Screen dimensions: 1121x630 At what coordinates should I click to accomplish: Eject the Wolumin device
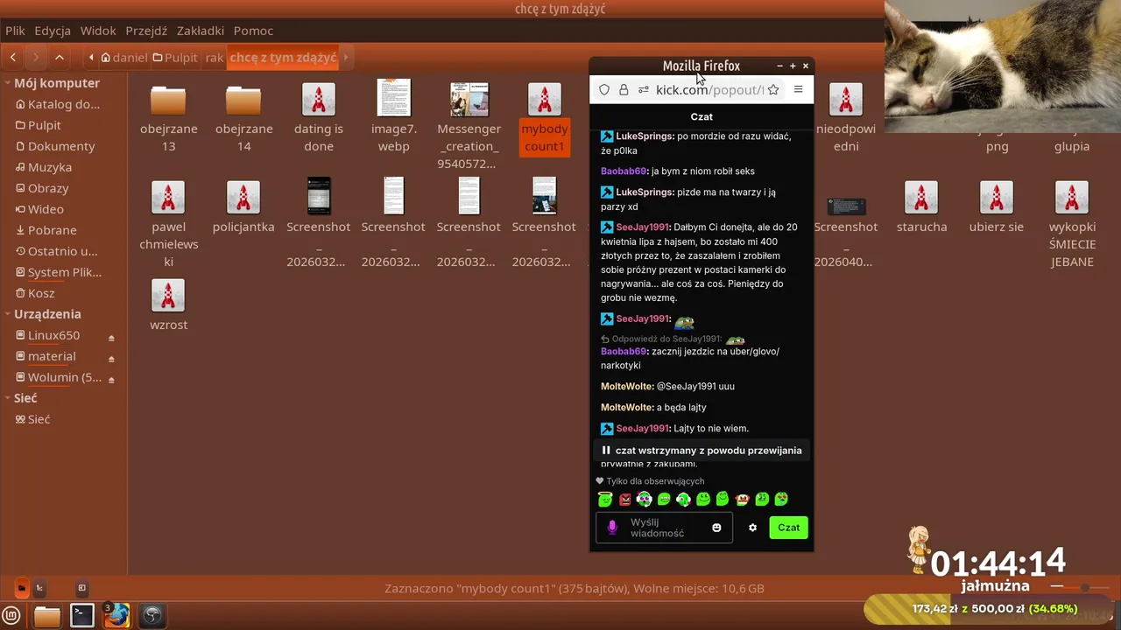(111, 380)
